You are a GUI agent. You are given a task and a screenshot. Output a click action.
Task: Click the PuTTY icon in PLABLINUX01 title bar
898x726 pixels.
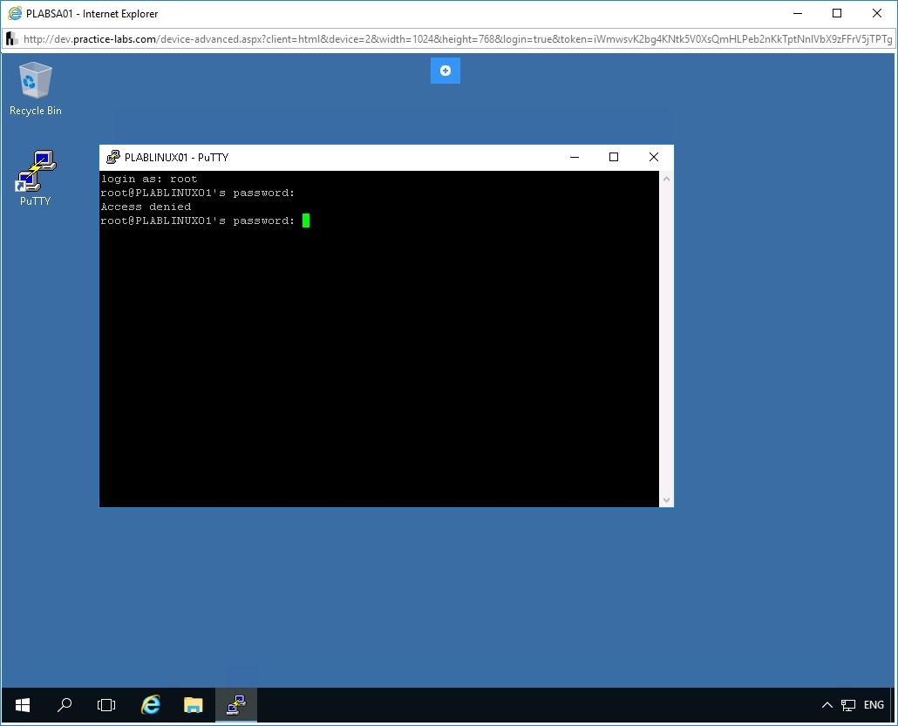click(x=113, y=158)
